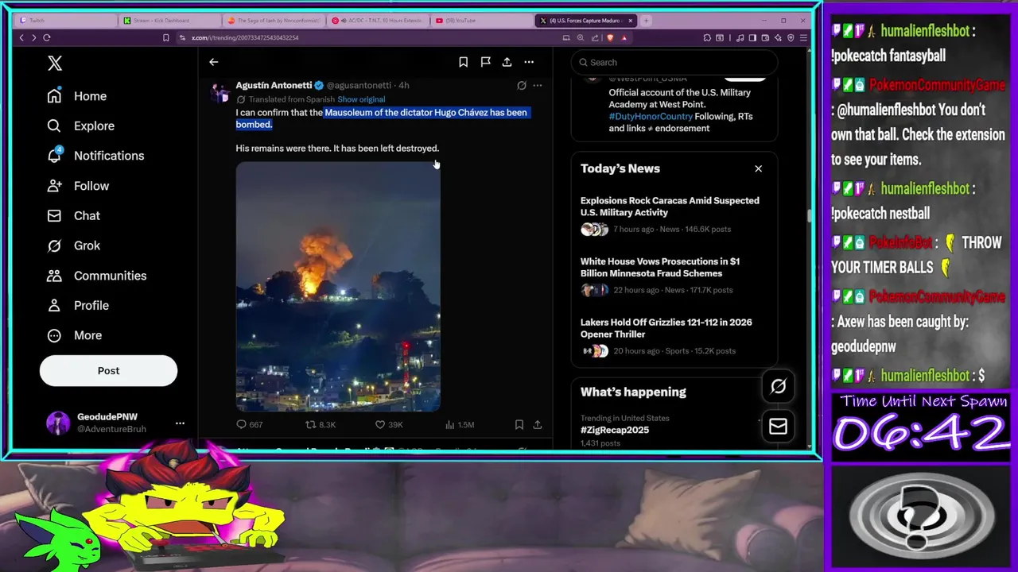Click the browser forward arrow

click(33, 37)
